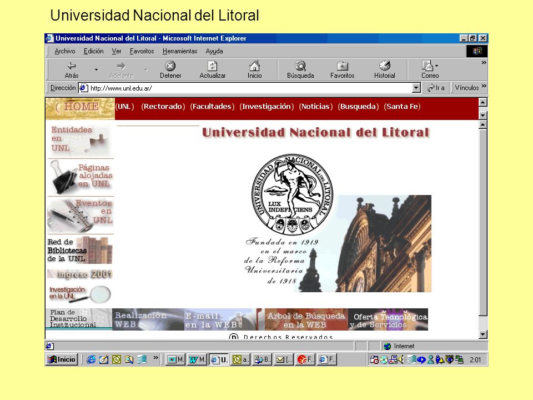Click the volume speaker tray icon
The image size is (533, 400).
401,359
